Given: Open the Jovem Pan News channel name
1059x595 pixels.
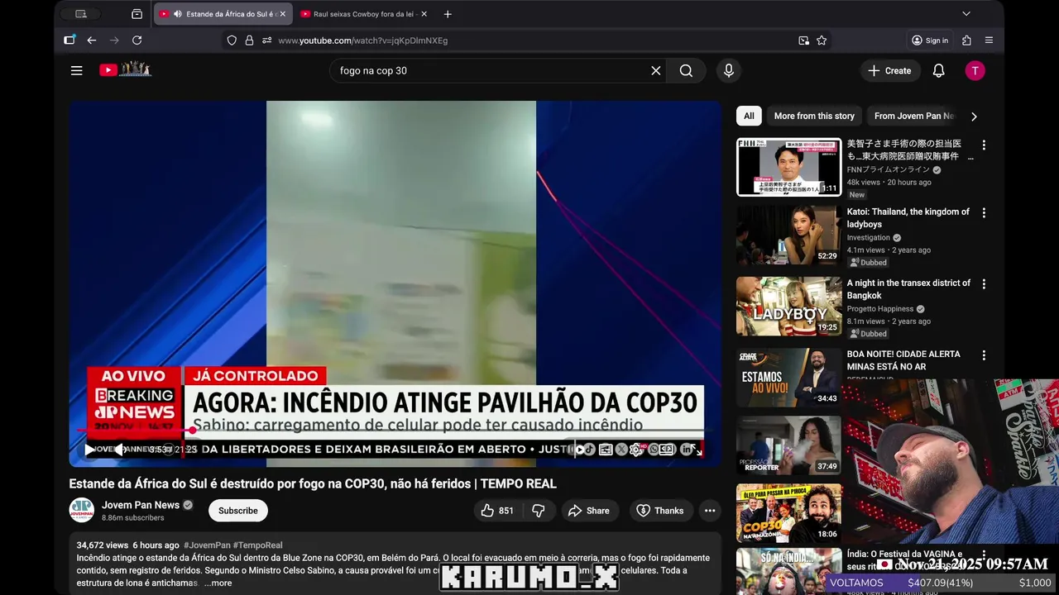Looking at the screenshot, I should click(x=141, y=505).
